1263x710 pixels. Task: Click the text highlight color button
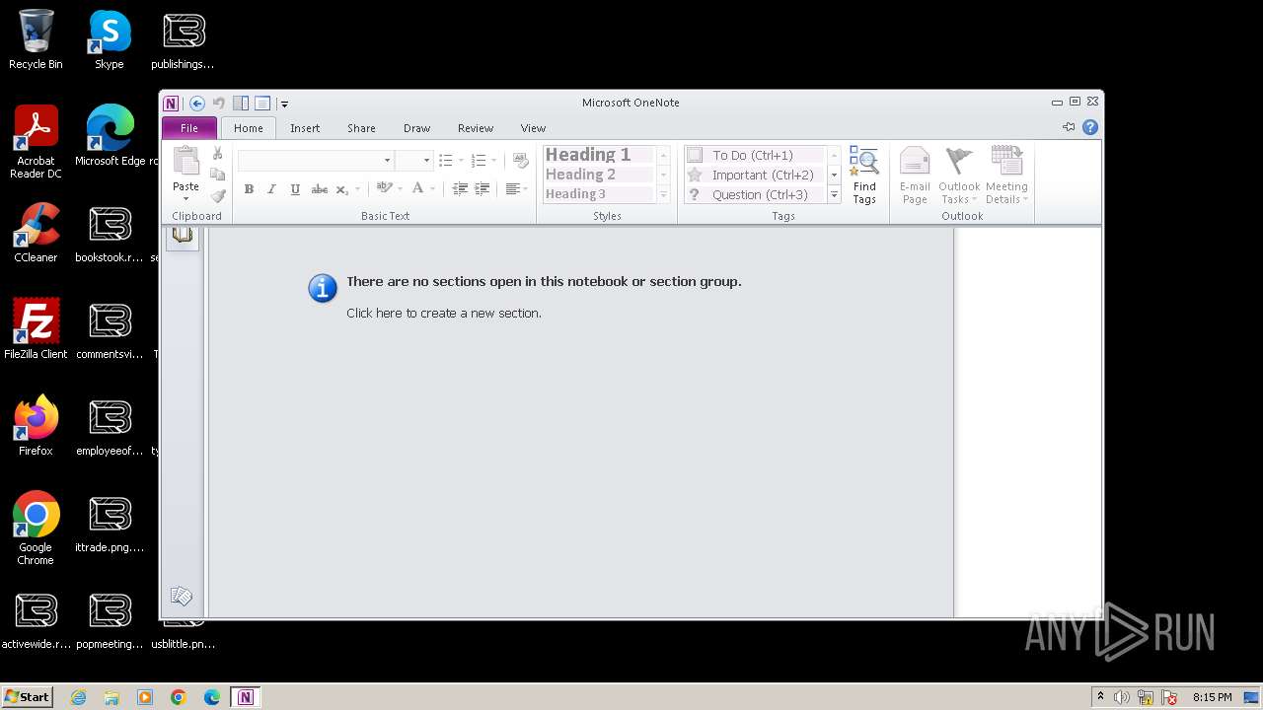tap(384, 188)
